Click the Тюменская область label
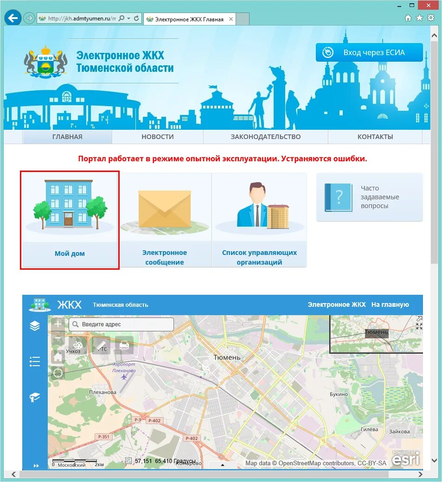The width and height of the screenshot is (442, 482). [121, 304]
